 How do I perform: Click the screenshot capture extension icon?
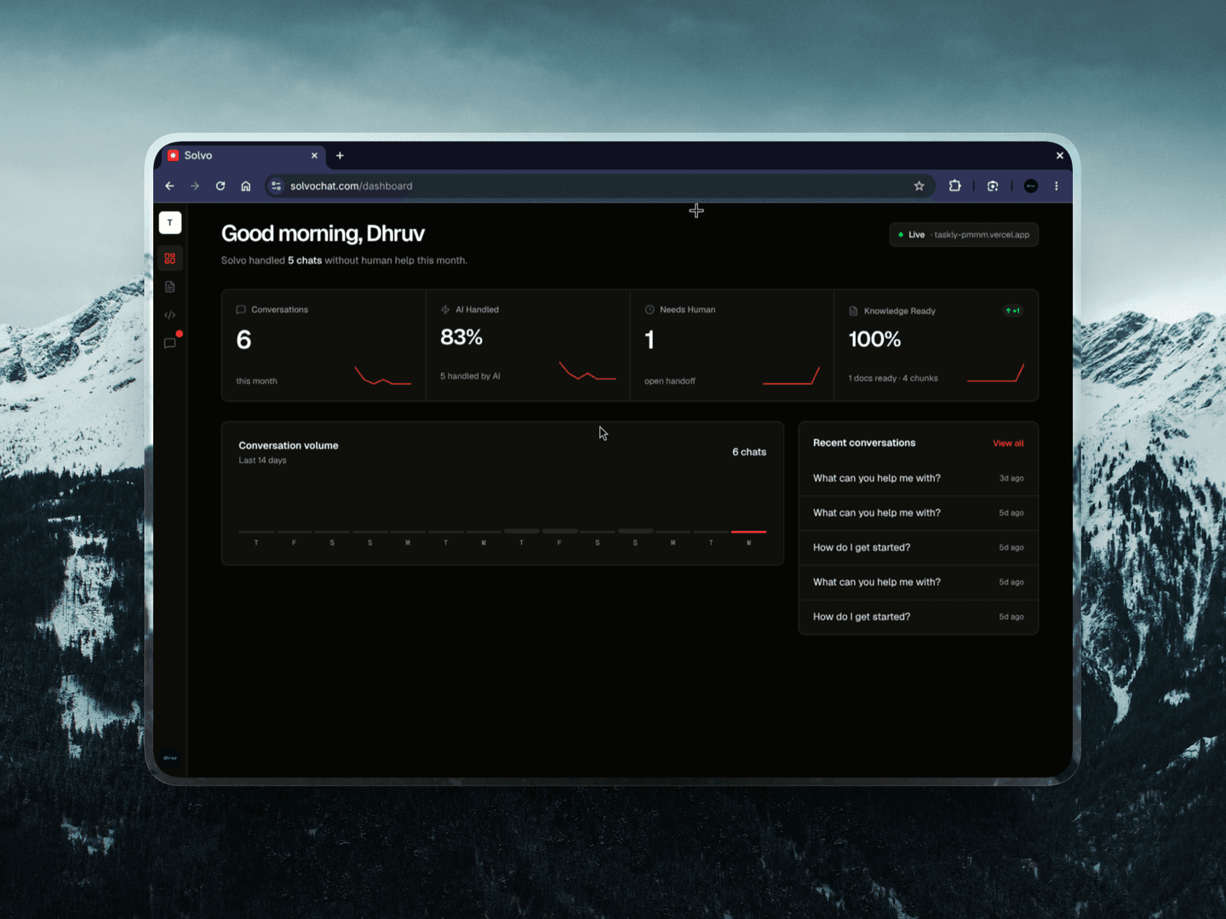pyautogui.click(x=993, y=186)
